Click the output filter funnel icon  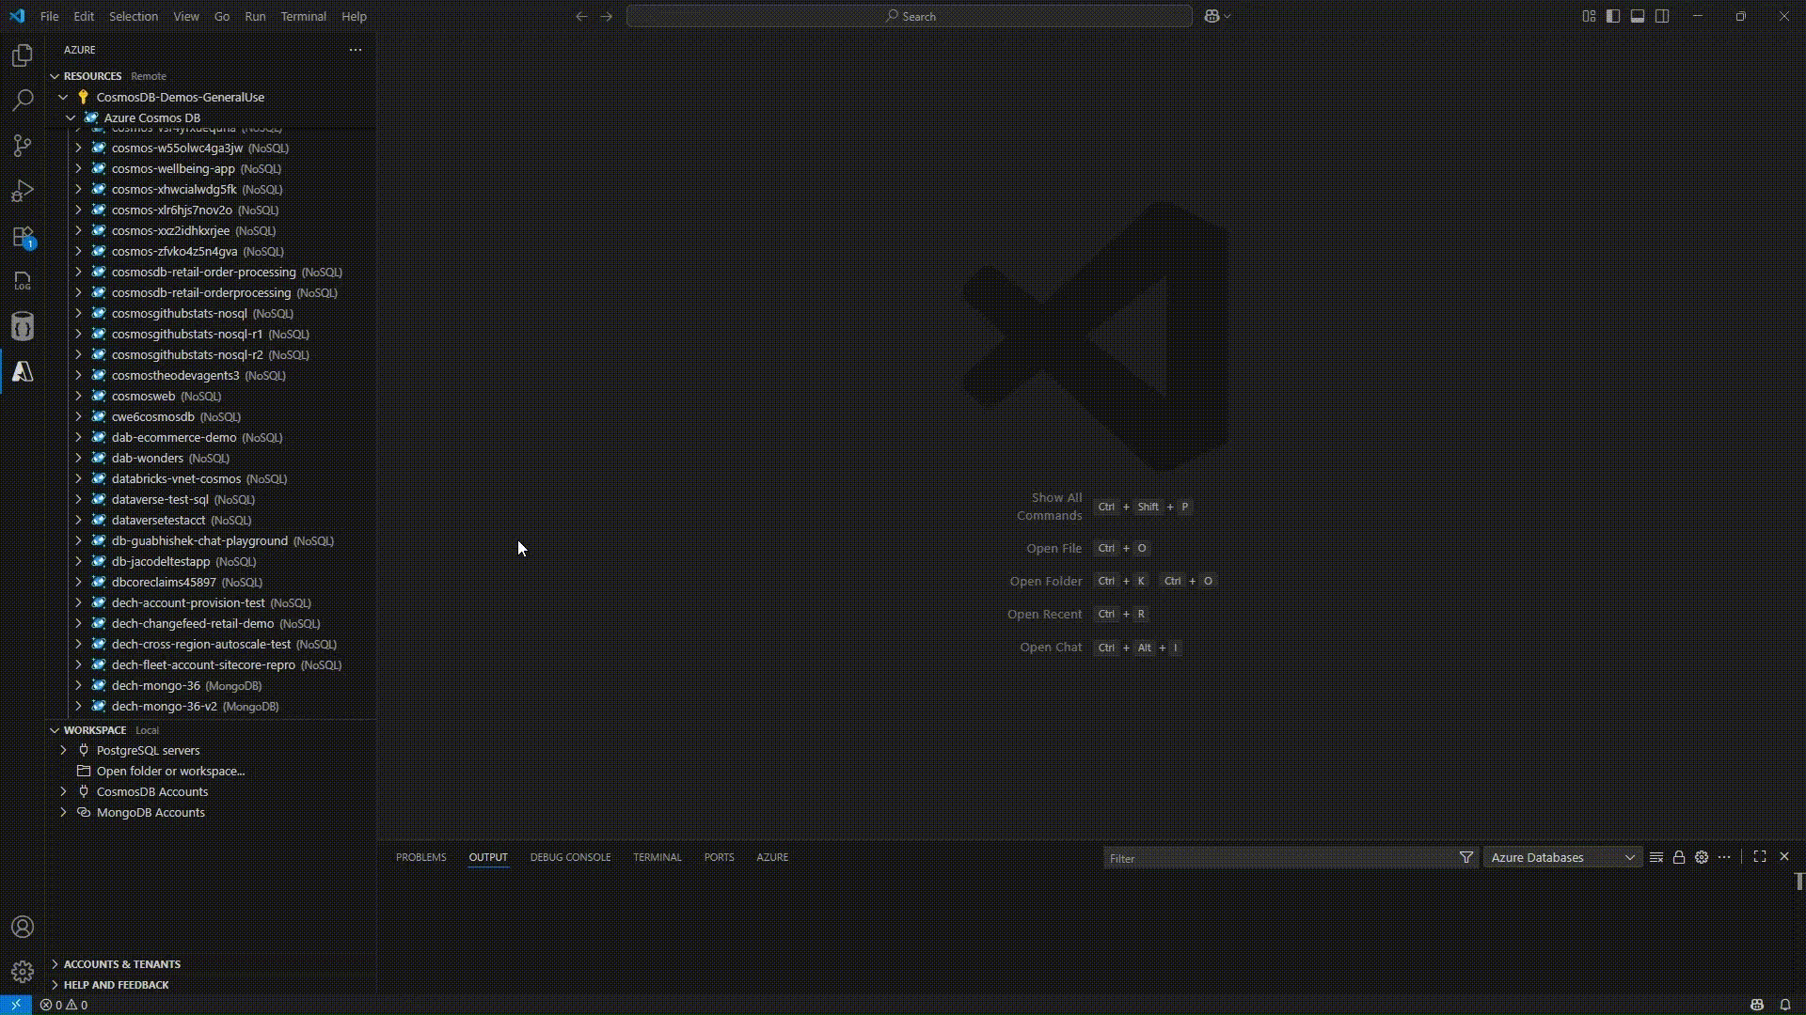click(x=1465, y=857)
